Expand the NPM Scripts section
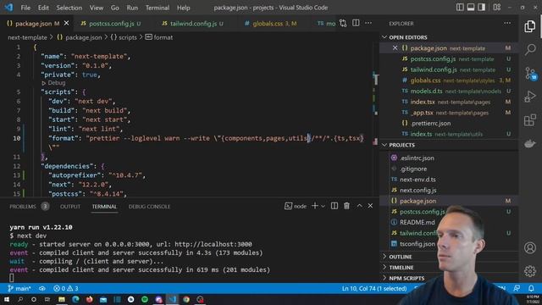The height and width of the screenshot is (305, 542). click(406, 278)
